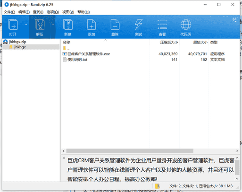
Task: Click the jhkhgx folder icon in tree
Action: (x=11, y=47)
